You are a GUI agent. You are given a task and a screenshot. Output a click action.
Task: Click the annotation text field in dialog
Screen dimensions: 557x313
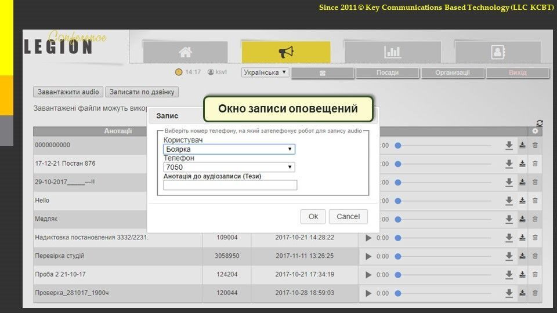coord(230,185)
